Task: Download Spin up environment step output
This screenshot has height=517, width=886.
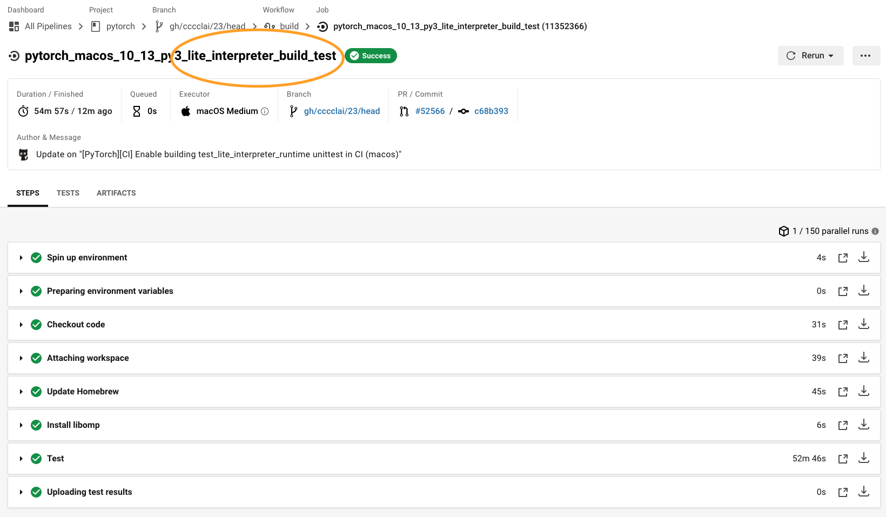Action: pyautogui.click(x=864, y=257)
